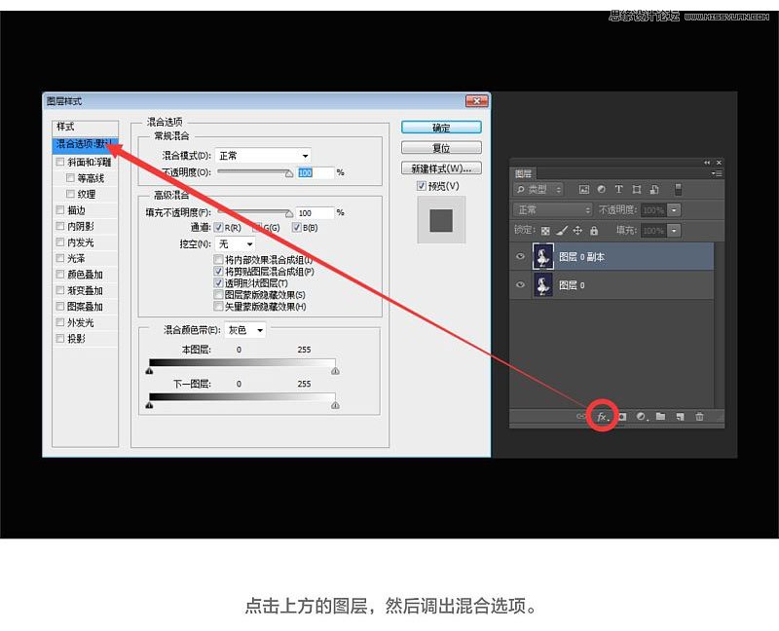779x631 pixels.
Task: Enable the 纹理 checkbox
Action: pyautogui.click(x=70, y=194)
